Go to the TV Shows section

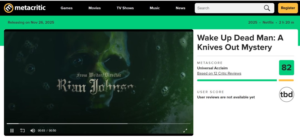pyautogui.click(x=125, y=8)
